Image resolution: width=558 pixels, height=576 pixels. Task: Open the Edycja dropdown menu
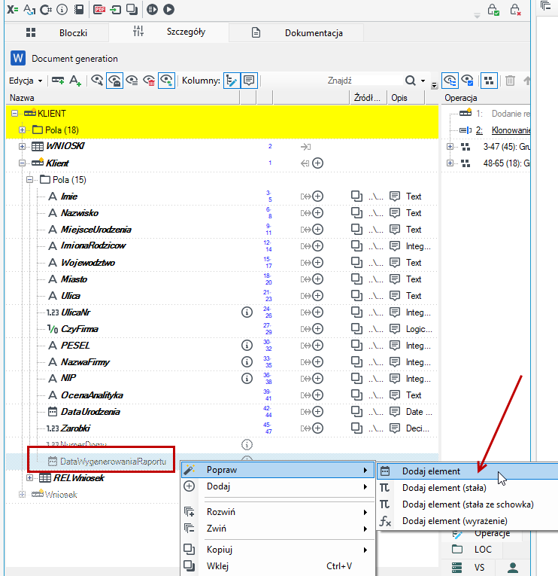(x=26, y=81)
